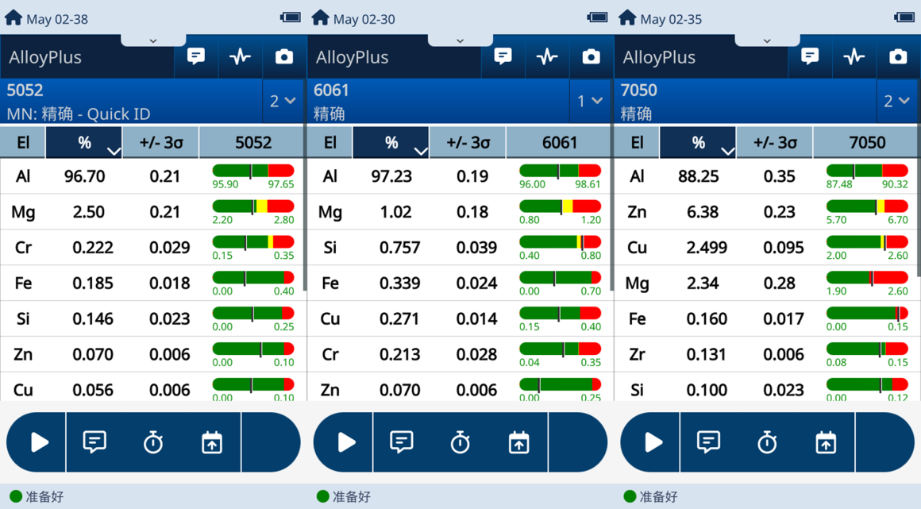
Task: Open the stopwatch timer in the 6061 panel
Action: pyautogui.click(x=460, y=442)
